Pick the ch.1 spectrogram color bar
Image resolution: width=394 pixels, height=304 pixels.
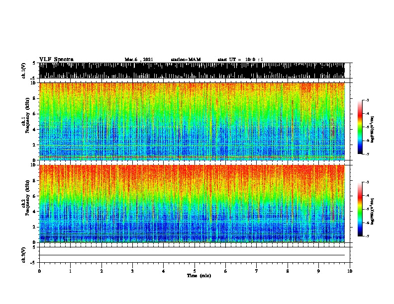[360, 127]
